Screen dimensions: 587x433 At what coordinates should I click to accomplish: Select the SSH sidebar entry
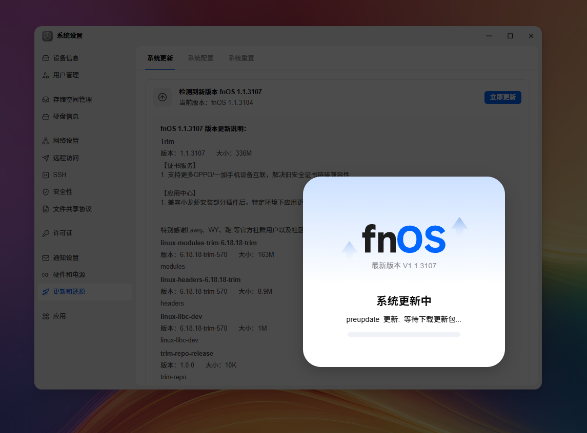click(x=85, y=175)
